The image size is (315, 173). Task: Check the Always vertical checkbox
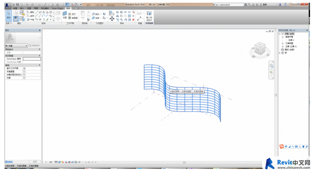pos(24,72)
